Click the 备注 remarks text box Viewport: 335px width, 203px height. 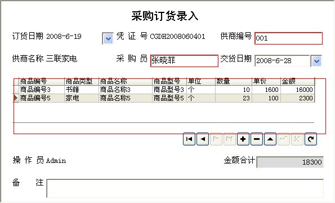(x=185, y=188)
